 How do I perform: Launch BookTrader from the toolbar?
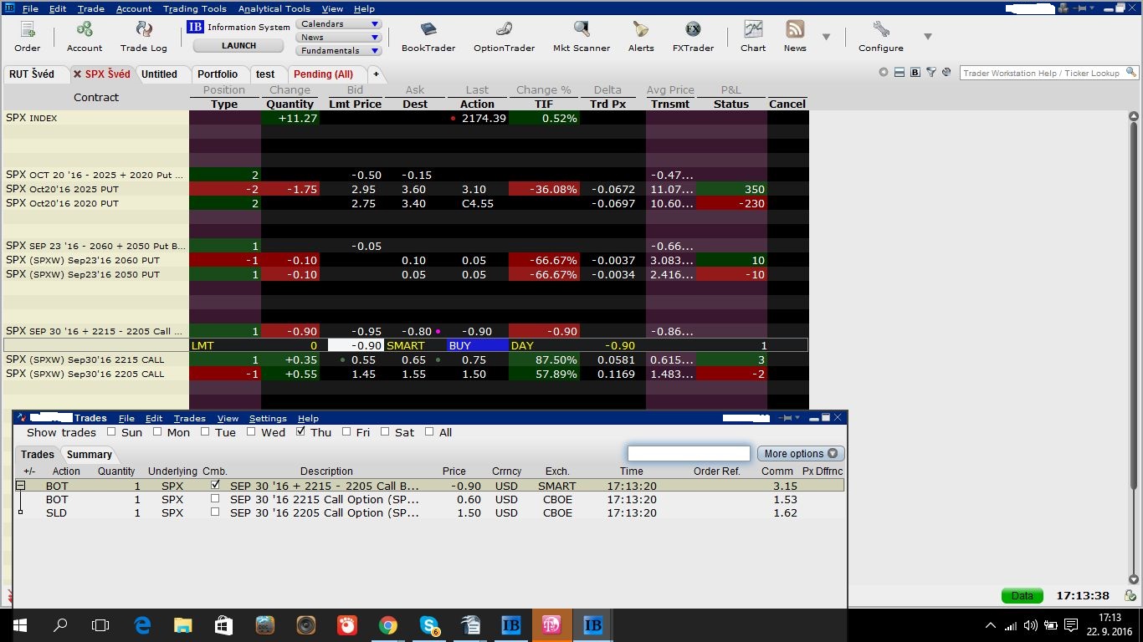coord(428,30)
